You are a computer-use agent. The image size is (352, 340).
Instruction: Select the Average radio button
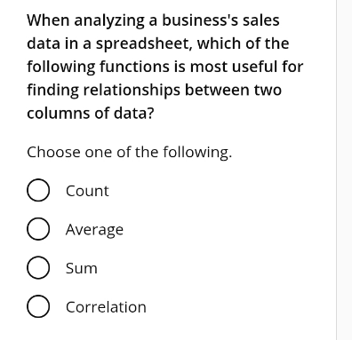[x=38, y=229]
